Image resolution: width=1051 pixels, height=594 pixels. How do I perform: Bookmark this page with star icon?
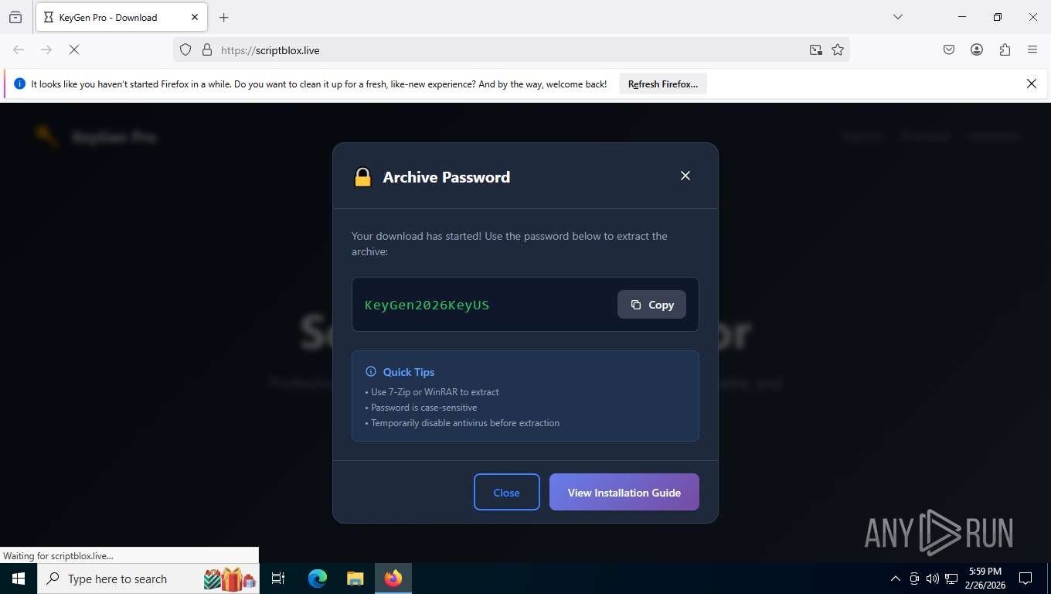[x=838, y=49]
